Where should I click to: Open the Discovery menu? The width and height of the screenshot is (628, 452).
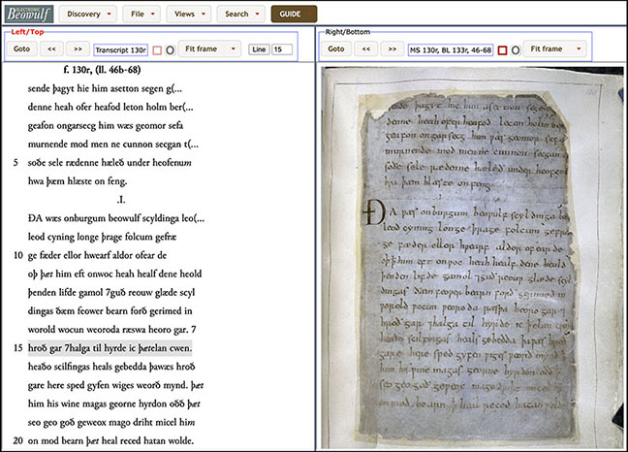pyautogui.click(x=88, y=14)
